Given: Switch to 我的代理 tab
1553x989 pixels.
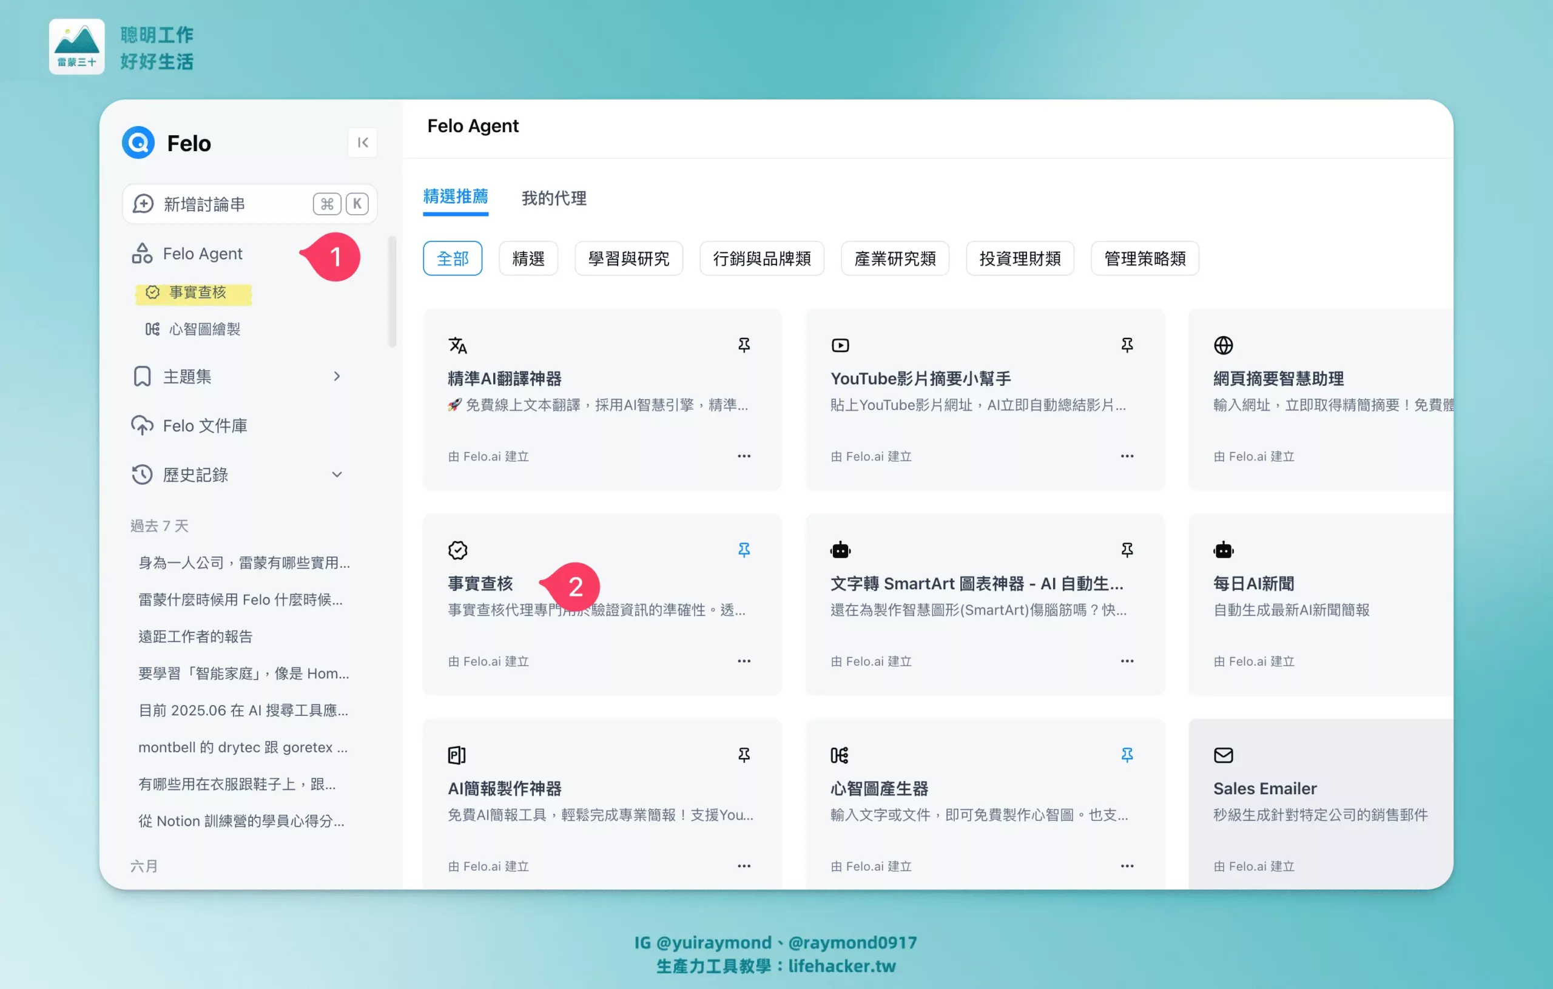Looking at the screenshot, I should [554, 198].
